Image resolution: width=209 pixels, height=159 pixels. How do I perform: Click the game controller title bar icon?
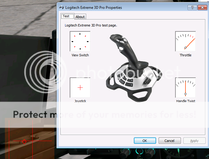coord(62,7)
